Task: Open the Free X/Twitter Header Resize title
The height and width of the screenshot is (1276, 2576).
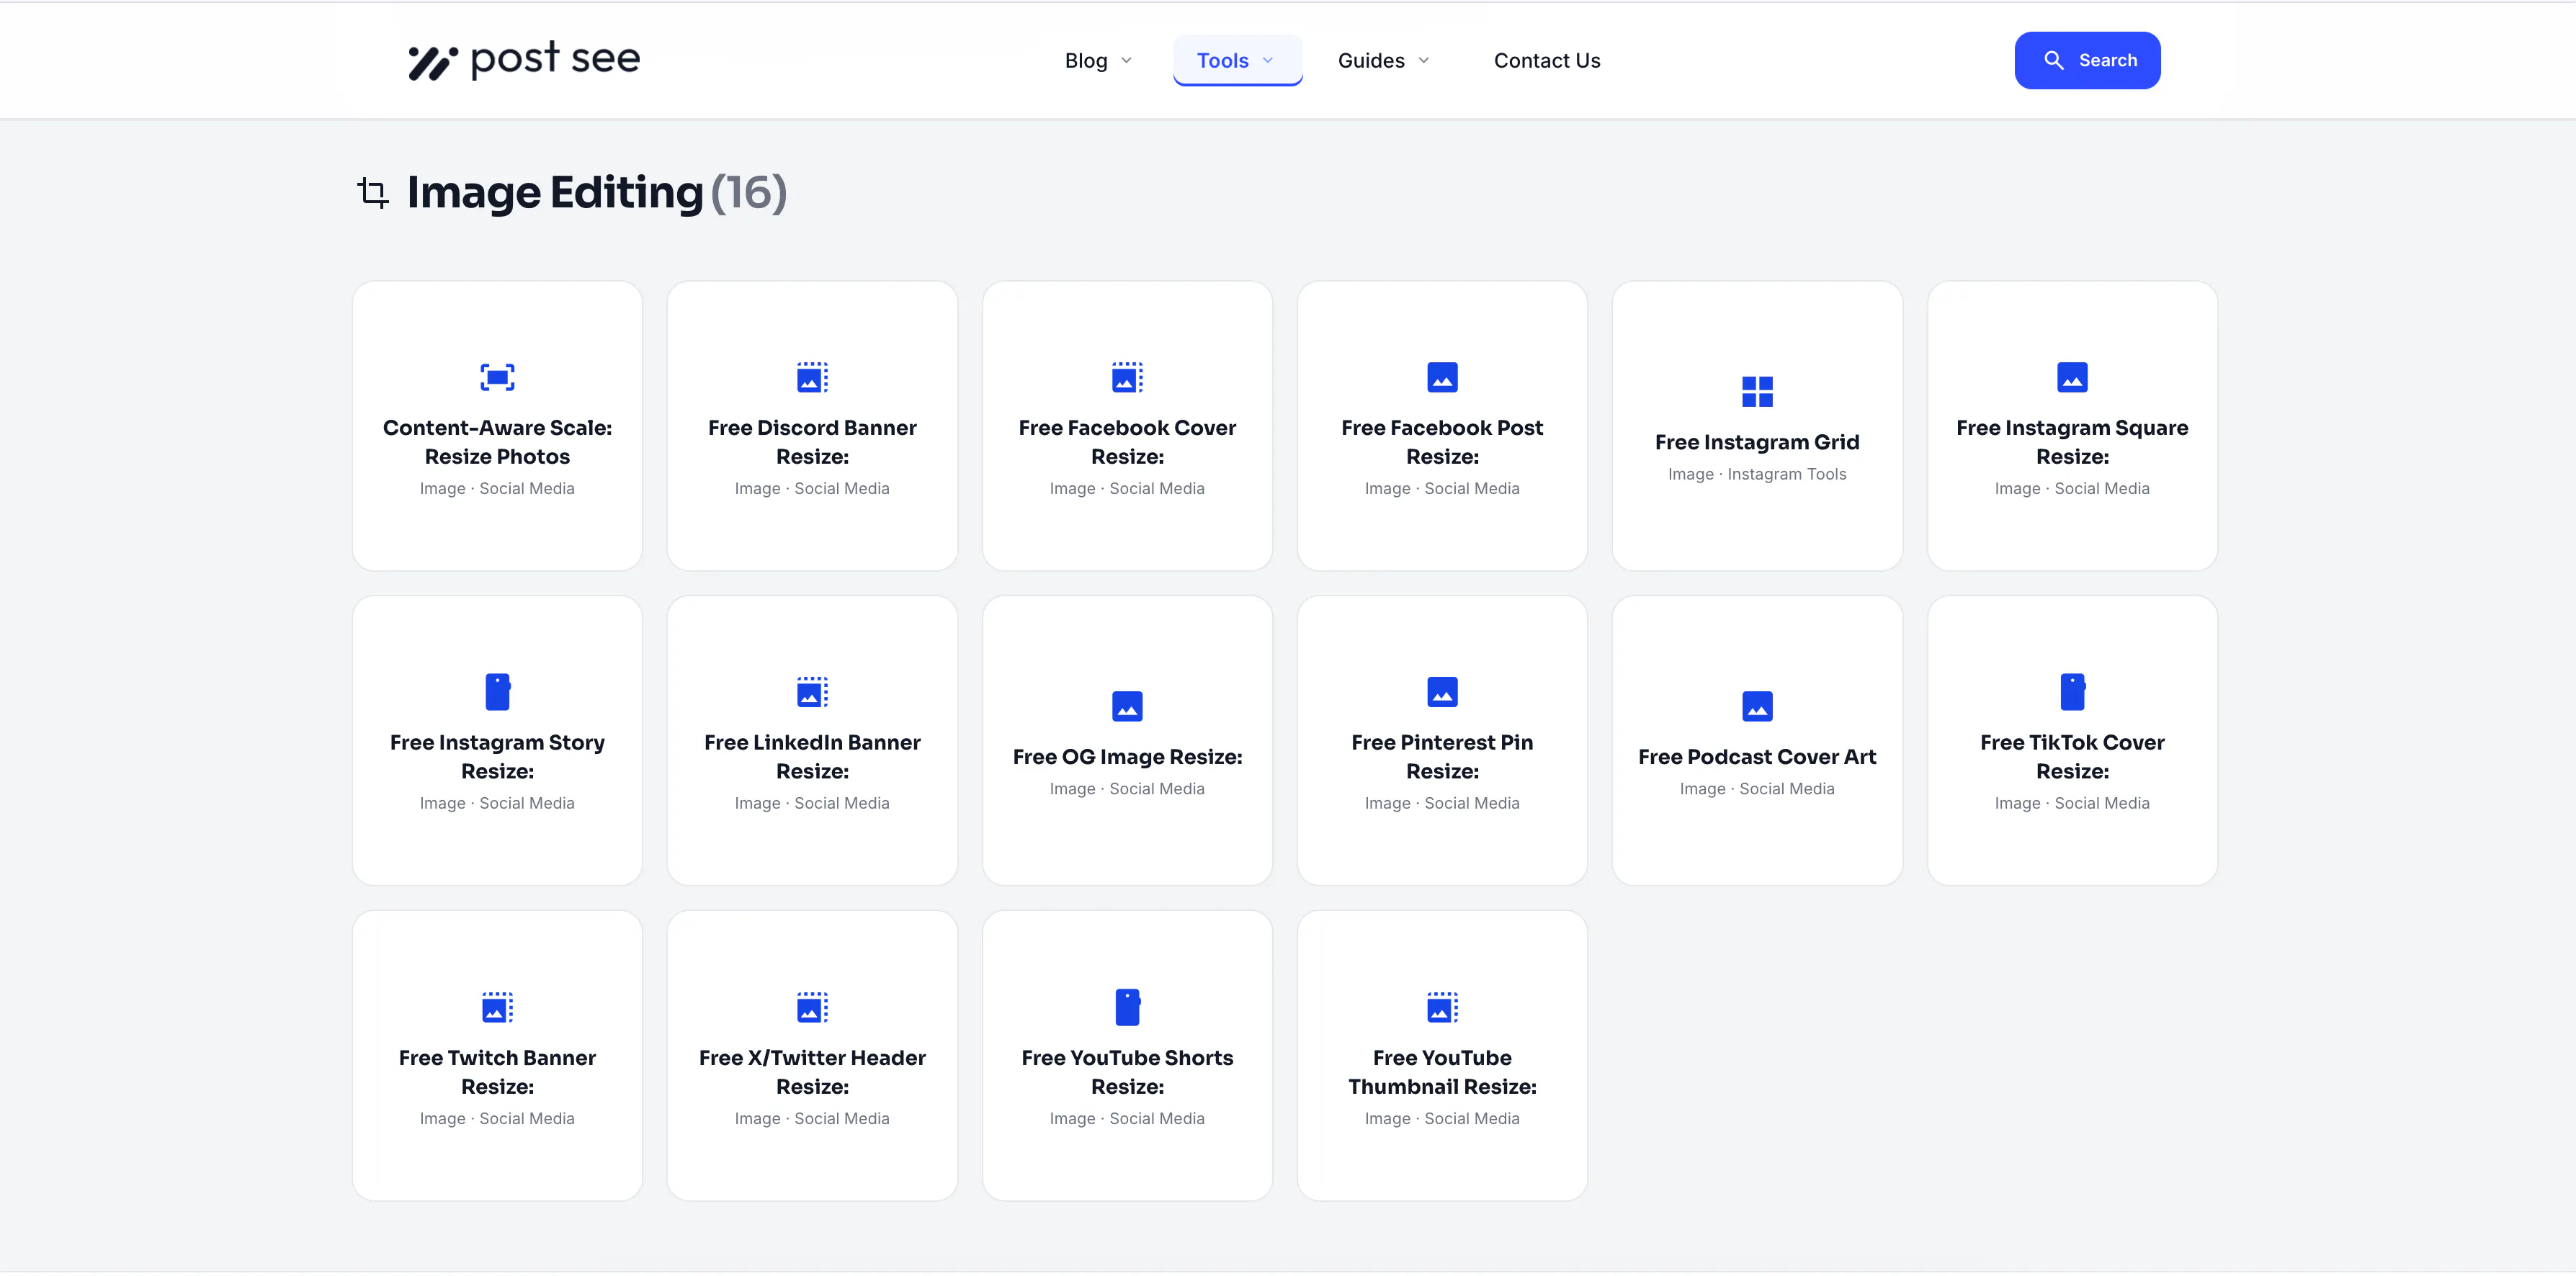Action: point(812,1072)
